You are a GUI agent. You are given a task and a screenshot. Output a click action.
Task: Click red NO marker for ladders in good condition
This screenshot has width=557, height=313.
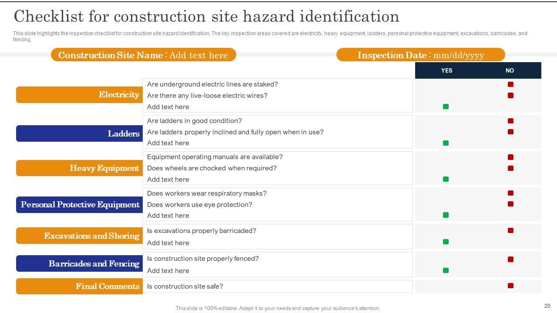click(510, 121)
